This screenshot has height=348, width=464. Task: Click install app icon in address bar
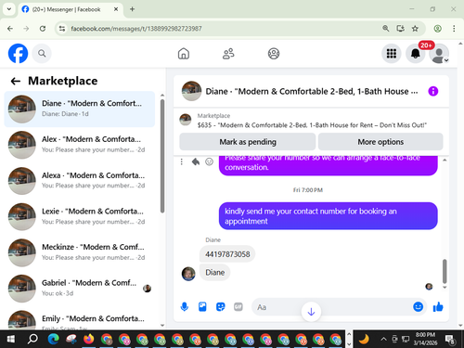tap(400, 29)
